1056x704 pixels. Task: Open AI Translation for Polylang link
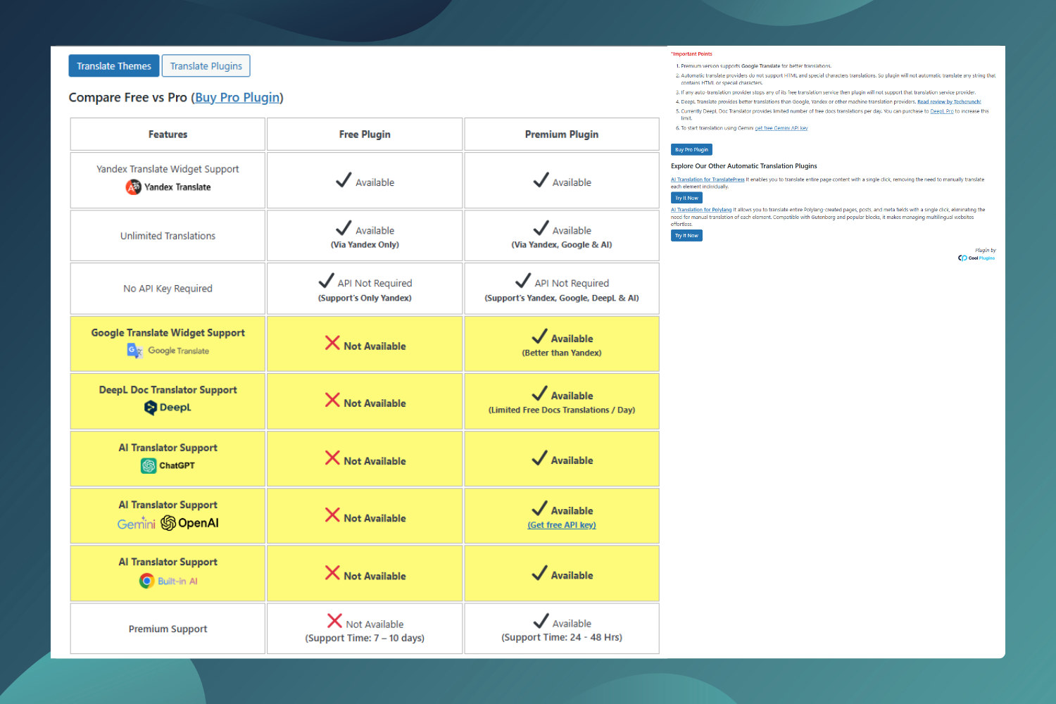tap(701, 210)
